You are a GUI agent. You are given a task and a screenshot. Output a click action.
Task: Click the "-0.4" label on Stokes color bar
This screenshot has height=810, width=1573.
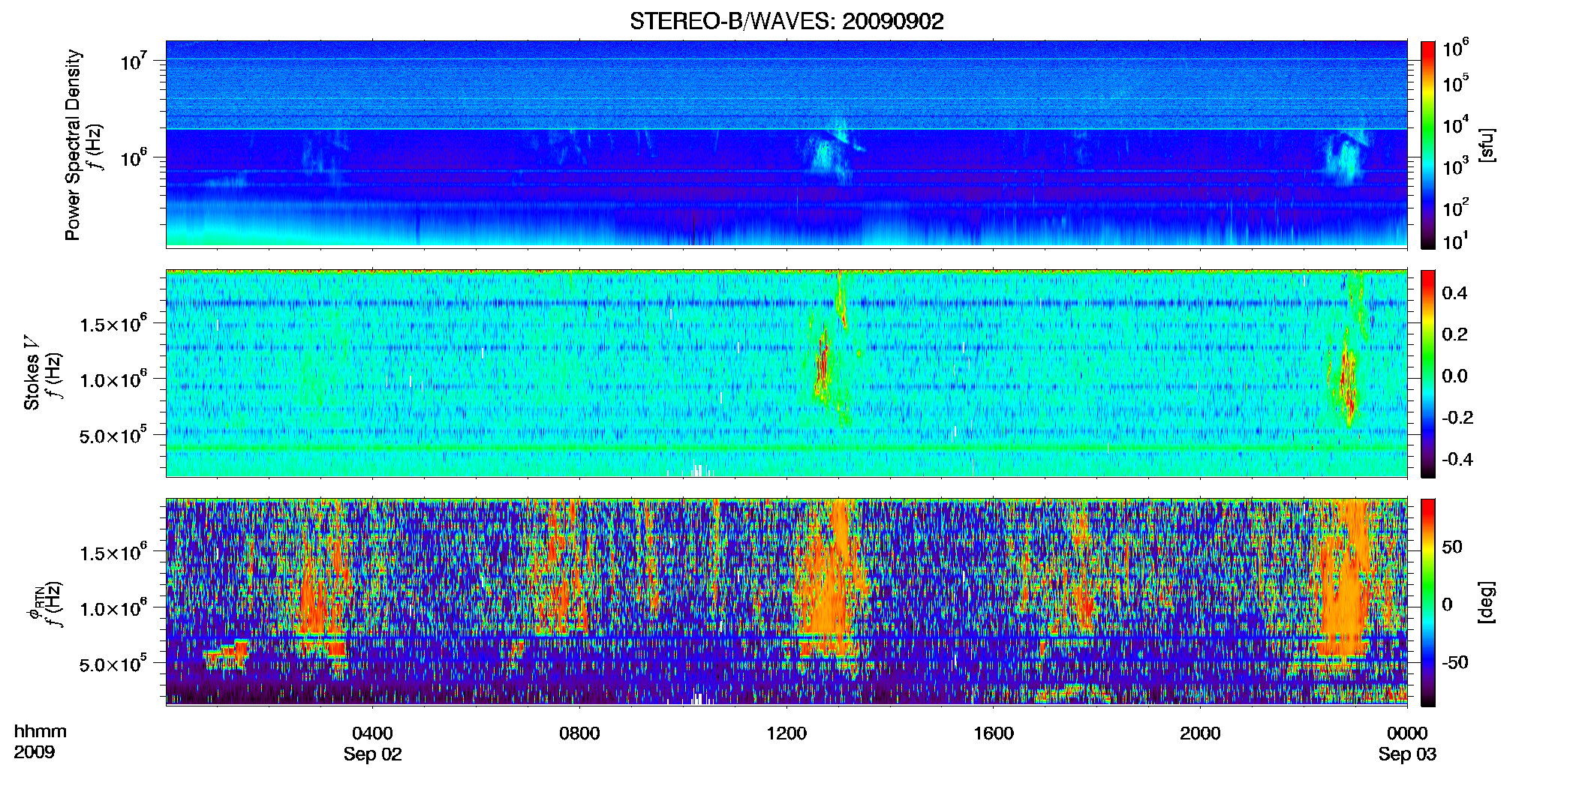[x=1457, y=459]
